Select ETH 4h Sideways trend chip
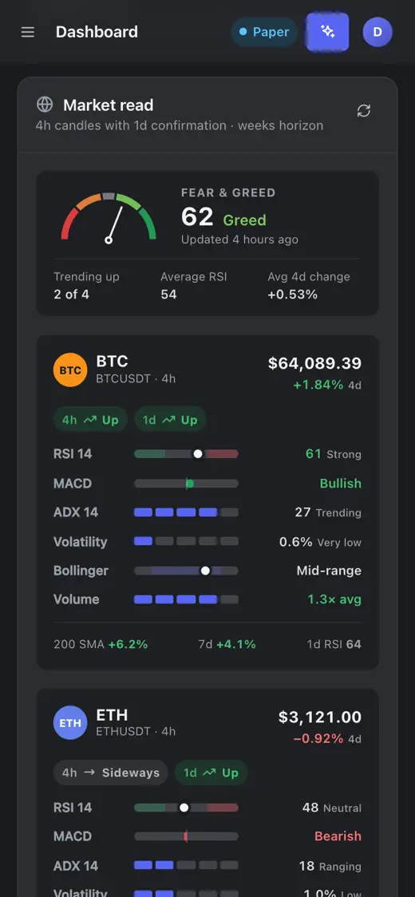Image resolution: width=415 pixels, height=897 pixels. click(110, 773)
